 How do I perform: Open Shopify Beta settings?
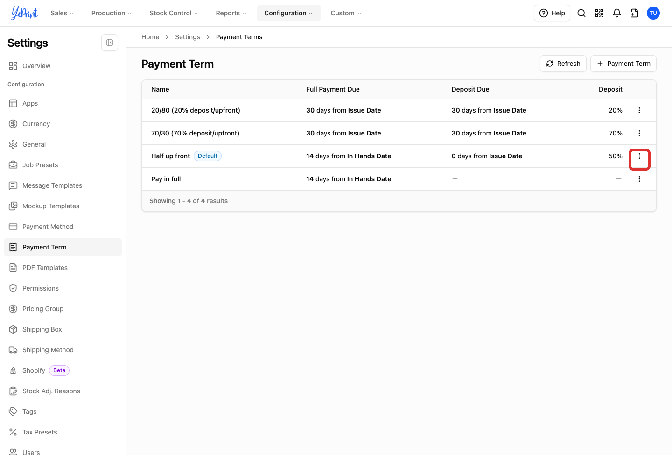[63, 370]
